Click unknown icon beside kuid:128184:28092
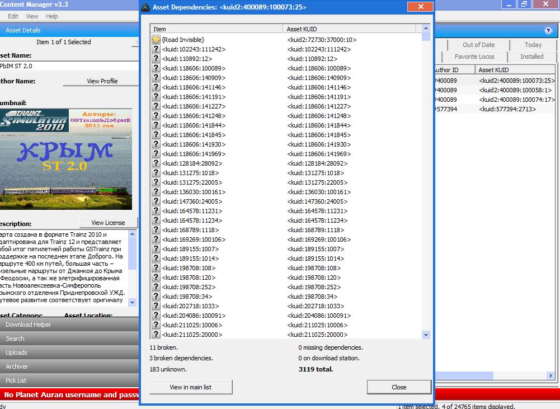 point(156,163)
